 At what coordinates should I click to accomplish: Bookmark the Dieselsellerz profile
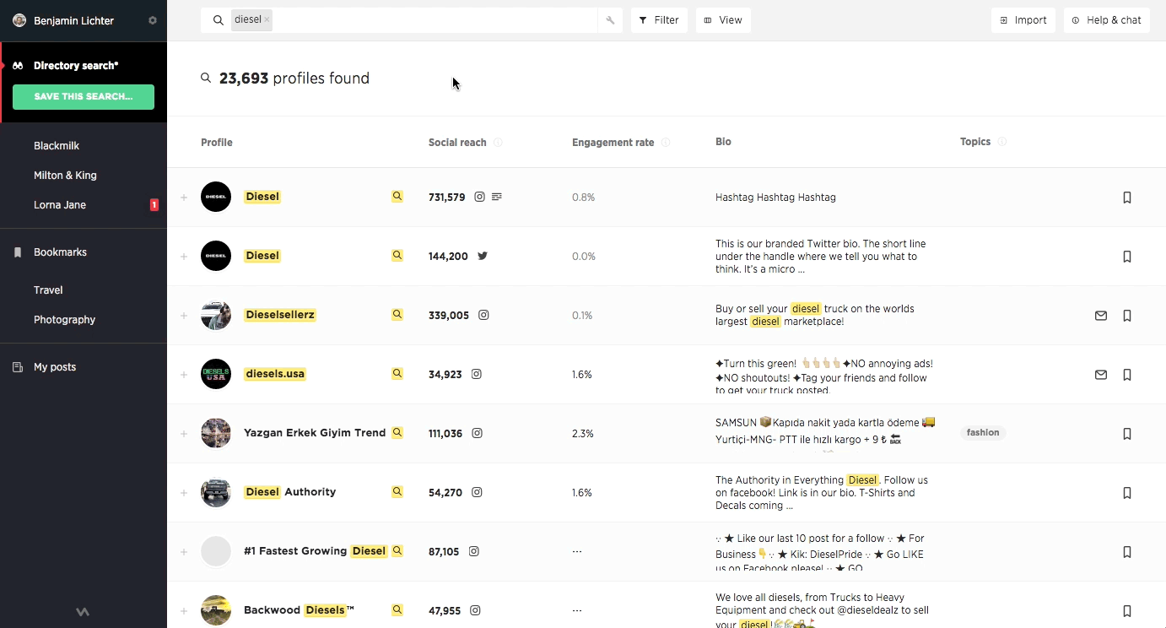1127,316
